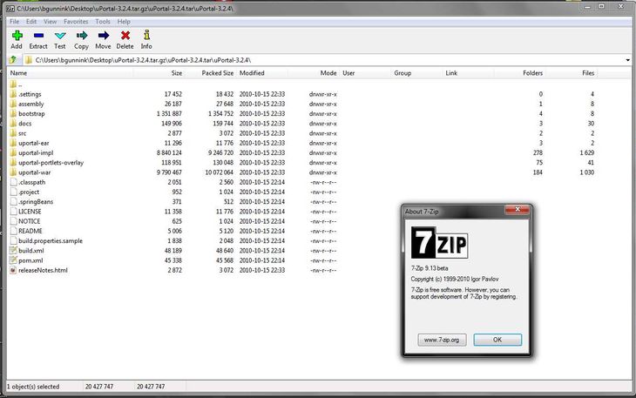Maximize the 7-Zip file manager window
This screenshot has height=398, width=636.
point(602,6)
